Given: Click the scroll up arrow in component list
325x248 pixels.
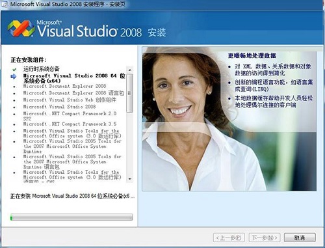Looking at the screenshot, I should (129, 70).
